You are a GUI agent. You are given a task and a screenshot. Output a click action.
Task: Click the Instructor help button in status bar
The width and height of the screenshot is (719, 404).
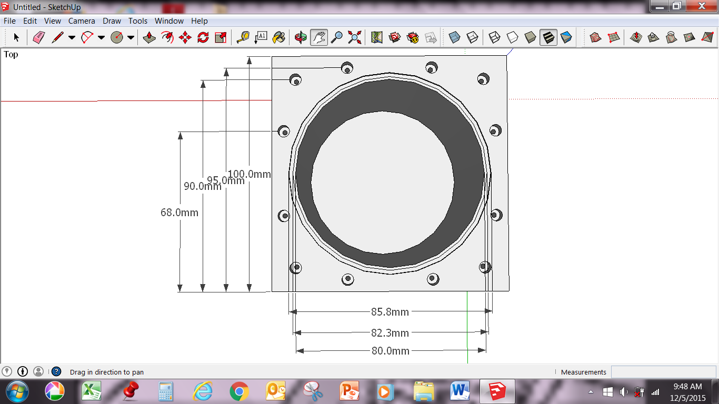(56, 372)
